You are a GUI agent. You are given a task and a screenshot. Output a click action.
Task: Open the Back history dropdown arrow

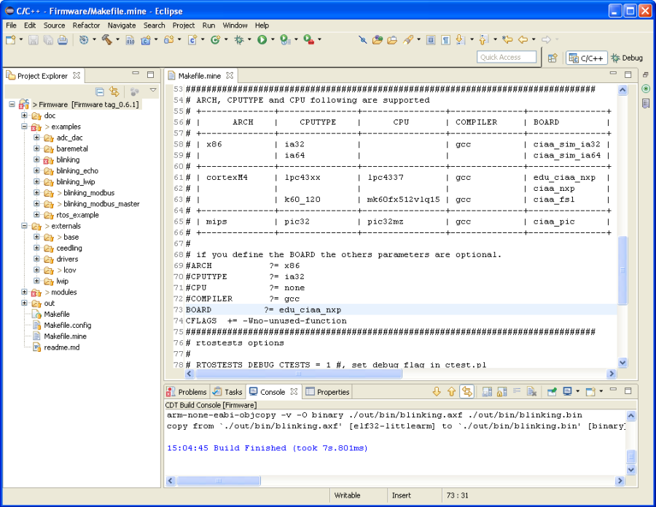coord(534,40)
